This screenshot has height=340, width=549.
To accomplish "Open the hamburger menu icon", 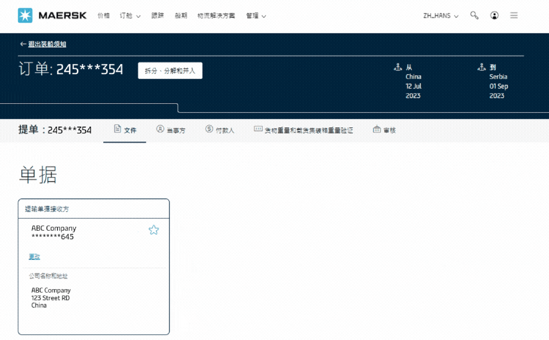I will pos(513,15).
